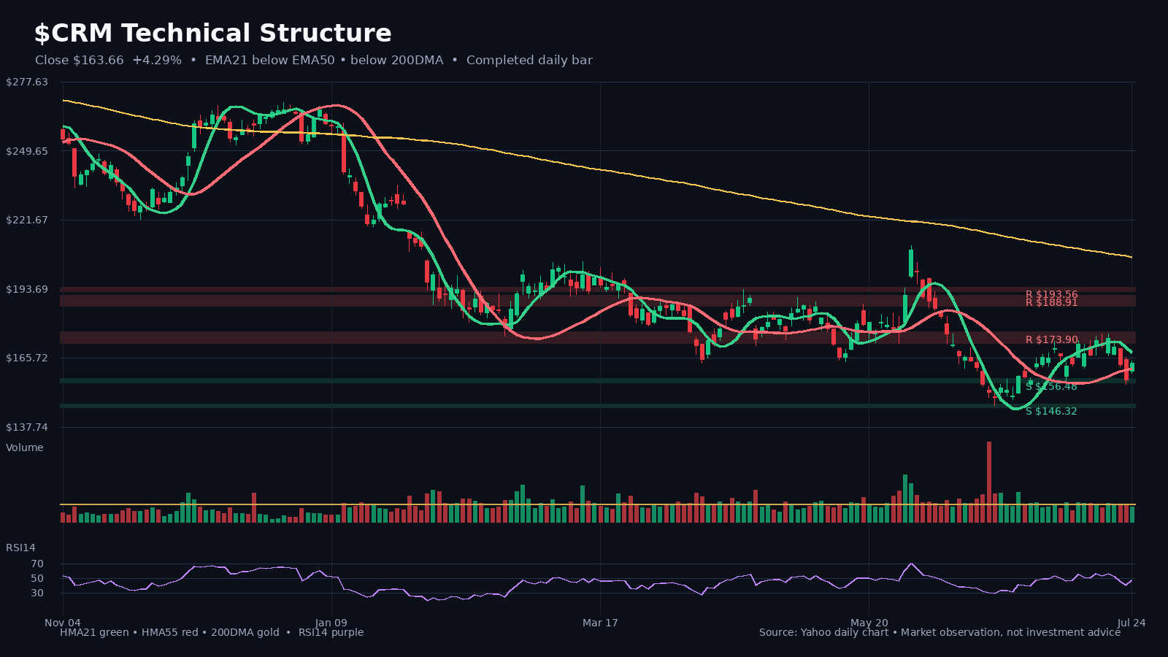This screenshot has height=657, width=1168.
Task: Click the R $173.90 resistance label
Action: coord(1051,340)
